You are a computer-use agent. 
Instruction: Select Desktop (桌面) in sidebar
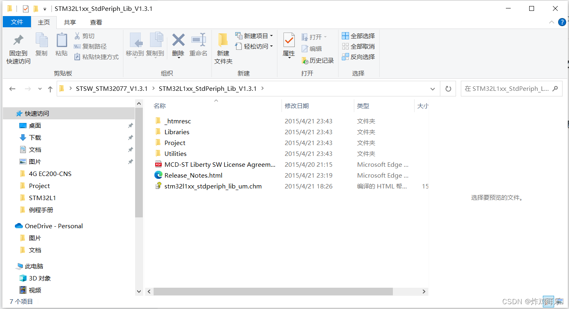[35, 126]
